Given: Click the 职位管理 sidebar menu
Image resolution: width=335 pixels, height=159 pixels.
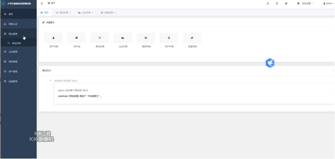Looking at the screenshot, I should (19, 34).
